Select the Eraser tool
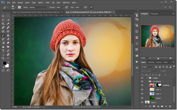The width and height of the screenshot is (177, 110). tap(8, 39)
